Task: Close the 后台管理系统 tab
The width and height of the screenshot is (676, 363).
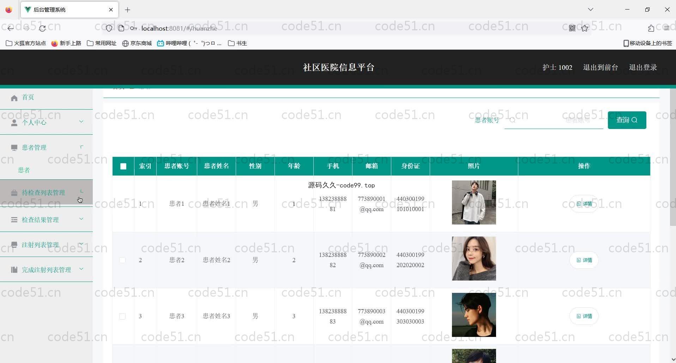Action: tap(111, 10)
